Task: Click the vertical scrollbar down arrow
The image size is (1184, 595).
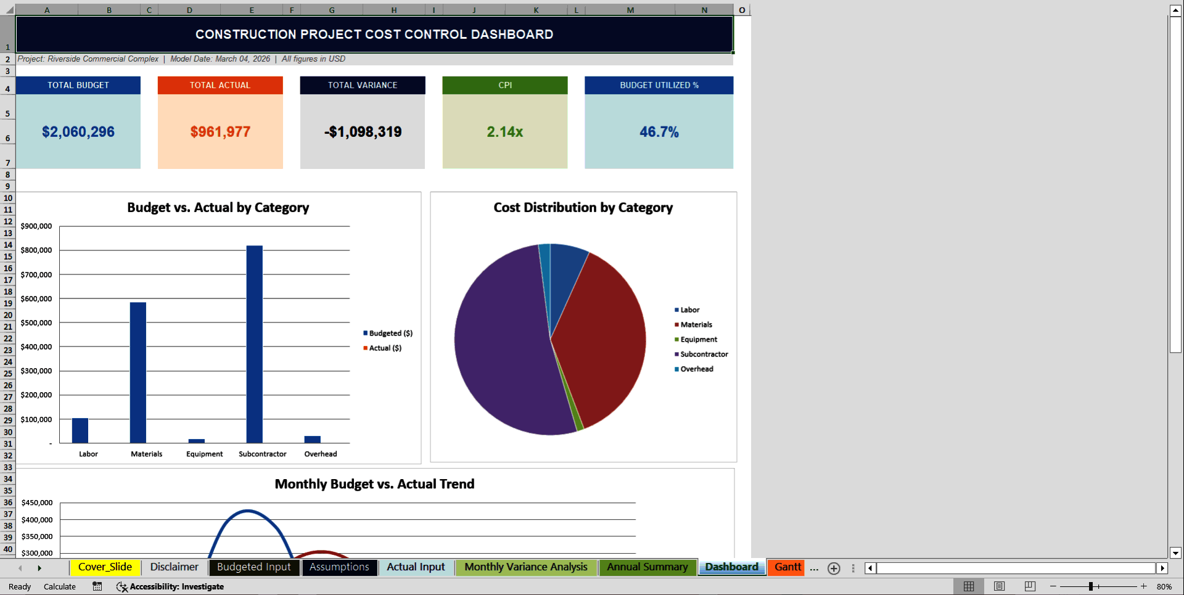Action: point(1176,554)
